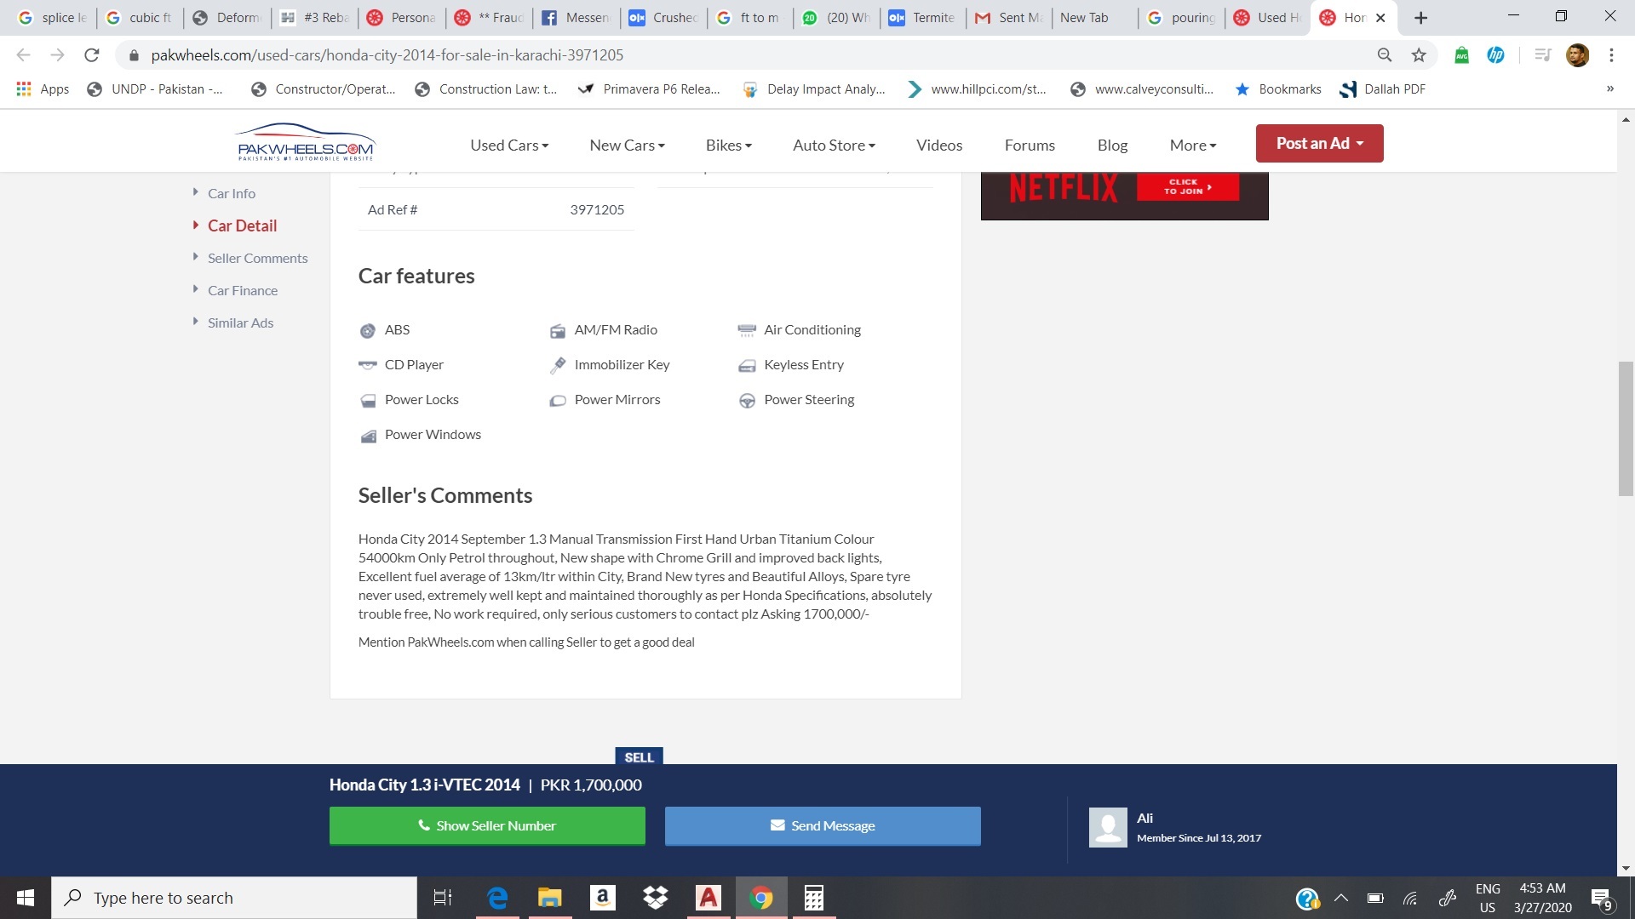Open a new browser tab with the plus icon
The width and height of the screenshot is (1635, 919).
1420,18
